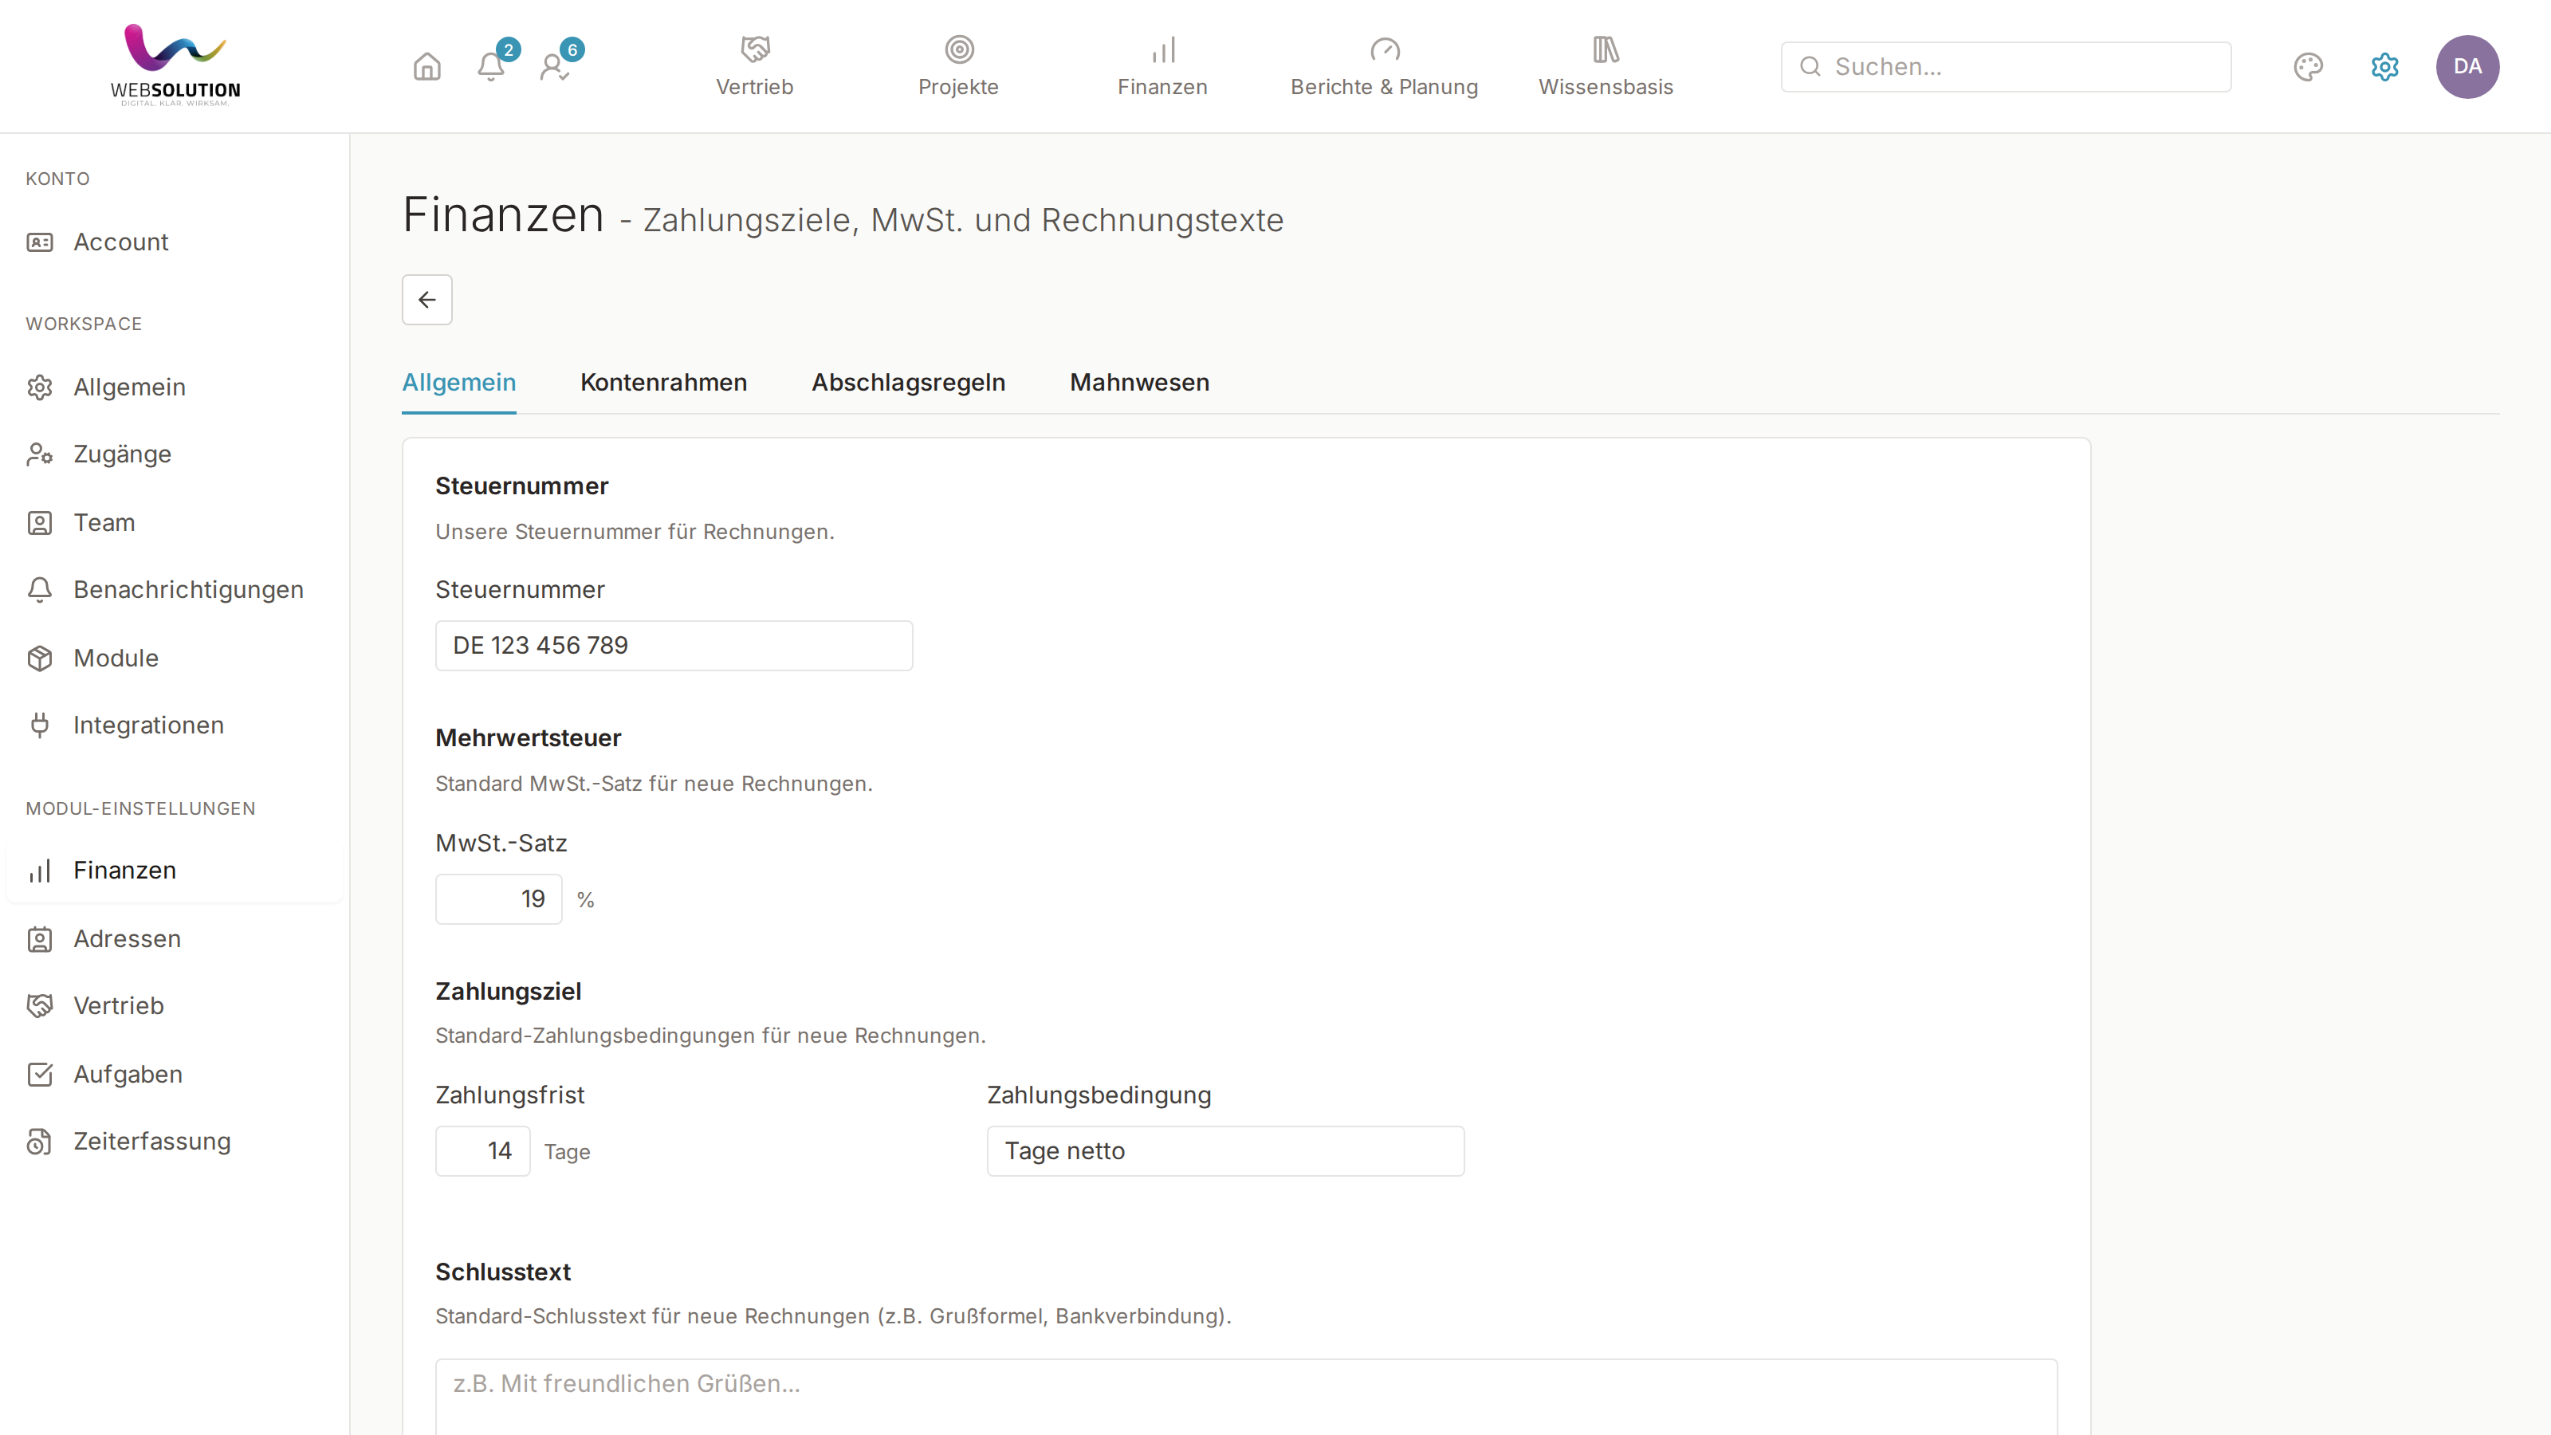The image size is (2551, 1435).
Task: Open the user check icon with badge 6
Action: pyautogui.click(x=555, y=66)
